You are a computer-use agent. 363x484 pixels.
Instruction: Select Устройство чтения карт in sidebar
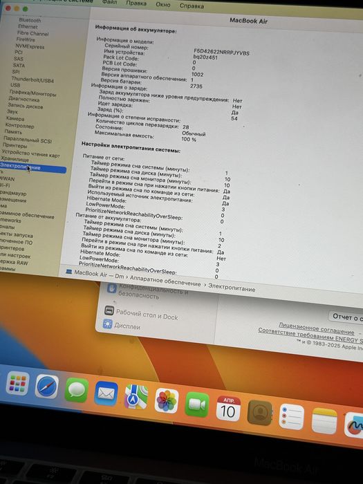tap(31, 153)
